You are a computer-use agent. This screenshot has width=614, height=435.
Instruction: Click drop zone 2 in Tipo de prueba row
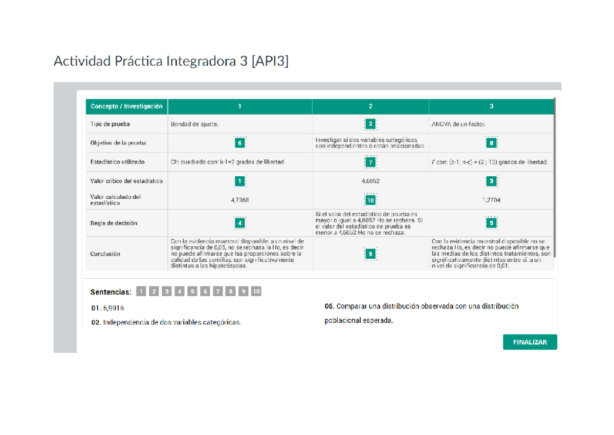370,123
